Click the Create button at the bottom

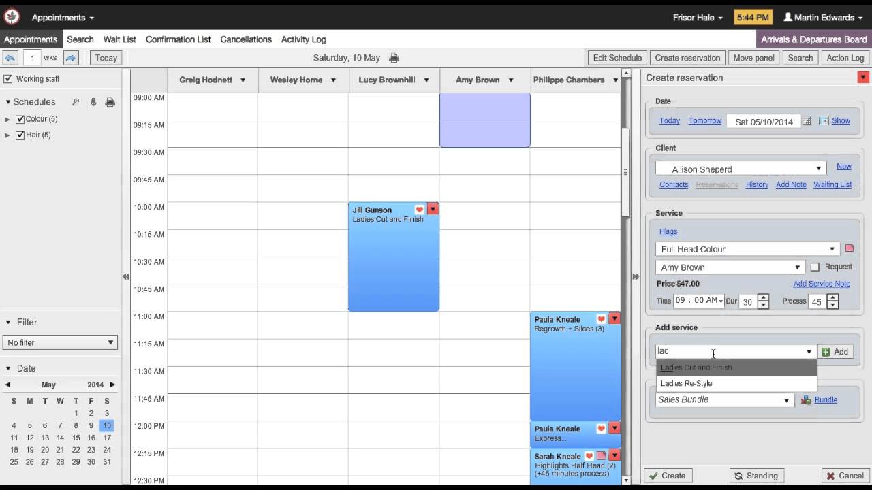pos(668,476)
